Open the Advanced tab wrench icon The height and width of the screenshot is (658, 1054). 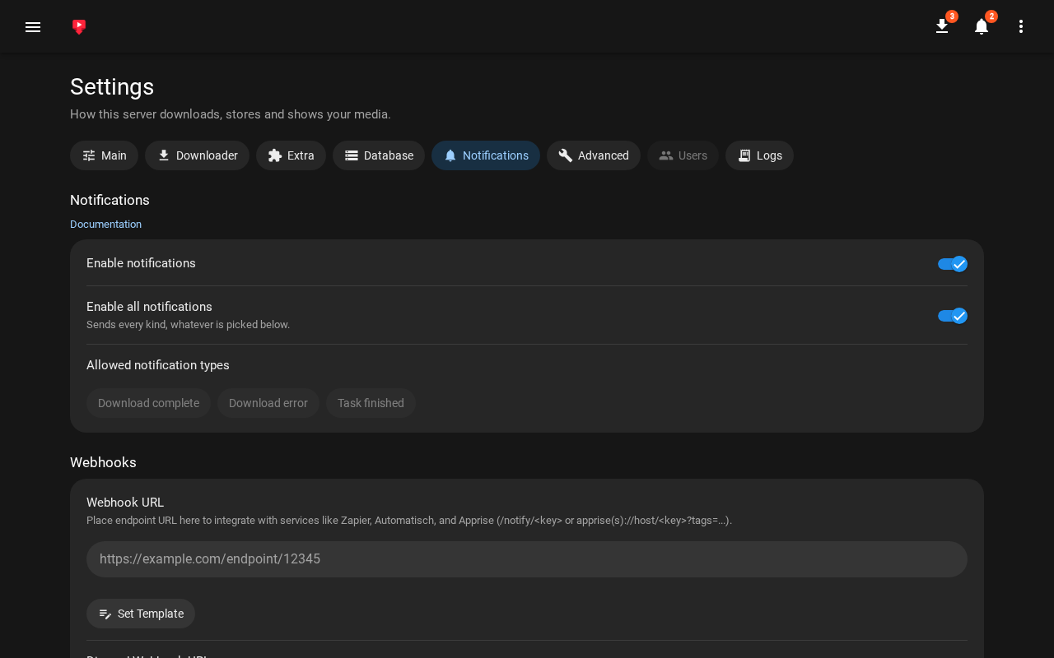(594, 155)
